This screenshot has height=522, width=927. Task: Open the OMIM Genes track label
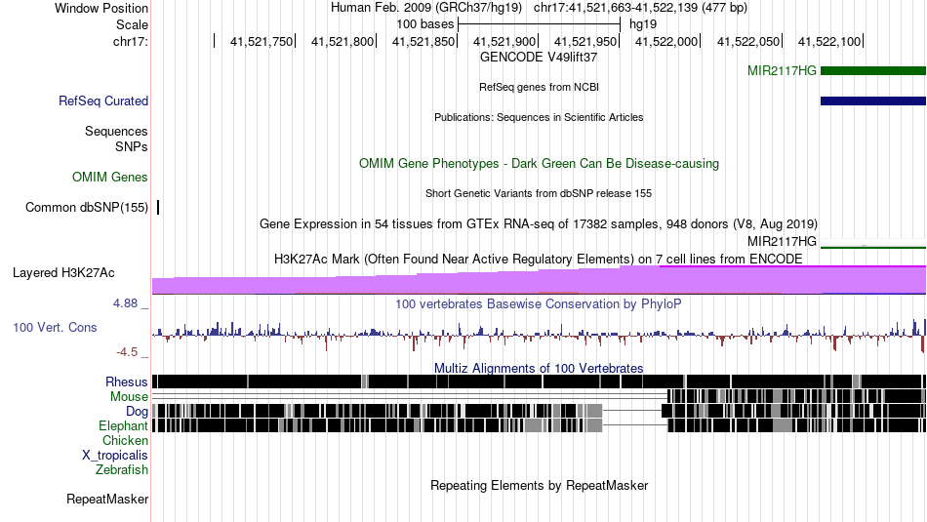pos(110,177)
